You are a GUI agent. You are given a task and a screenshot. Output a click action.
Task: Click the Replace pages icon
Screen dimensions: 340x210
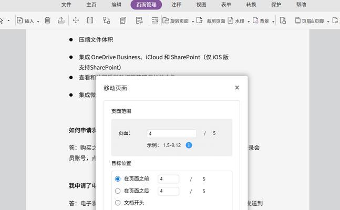coord(107,20)
